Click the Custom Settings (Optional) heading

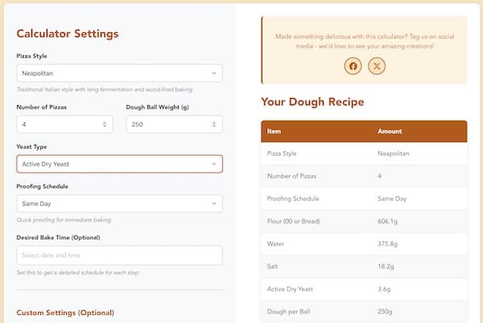65,312
